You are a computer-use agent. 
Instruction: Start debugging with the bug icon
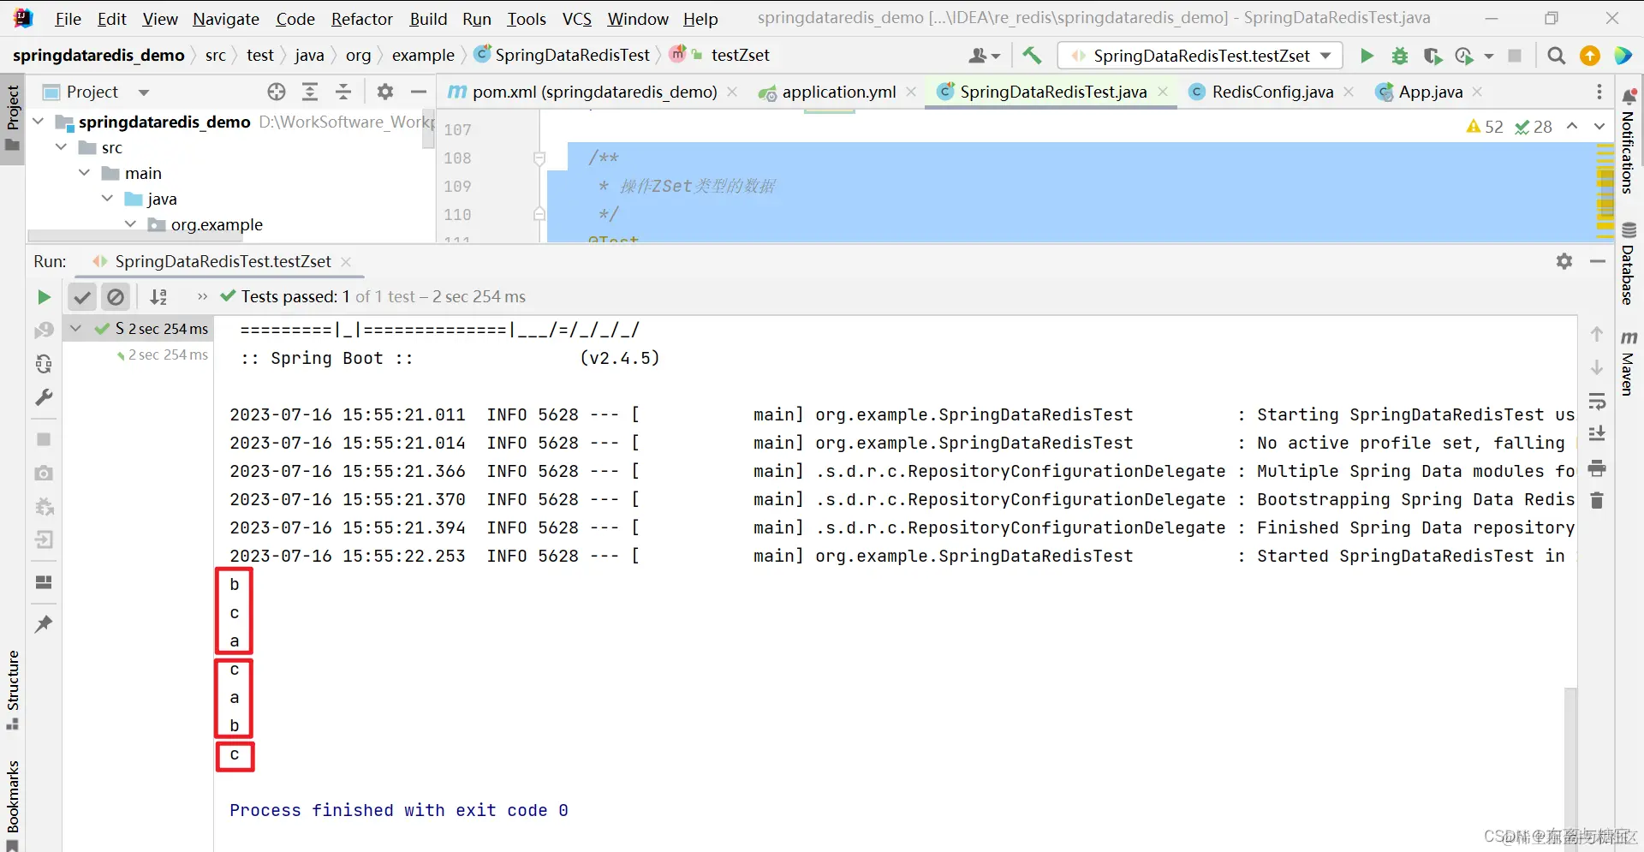pos(1400,56)
